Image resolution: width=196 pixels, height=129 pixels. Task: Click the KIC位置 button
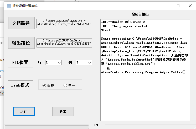click(x=20, y=63)
